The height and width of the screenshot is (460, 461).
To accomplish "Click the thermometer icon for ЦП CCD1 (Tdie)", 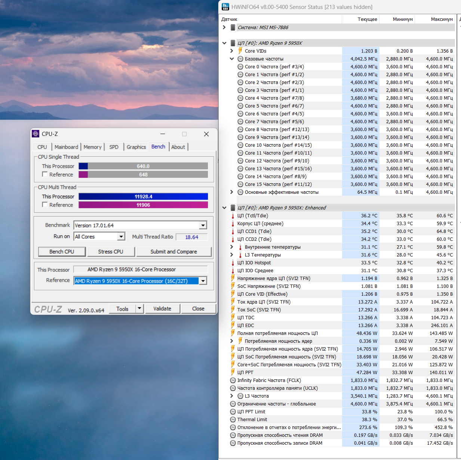I will [x=233, y=231].
